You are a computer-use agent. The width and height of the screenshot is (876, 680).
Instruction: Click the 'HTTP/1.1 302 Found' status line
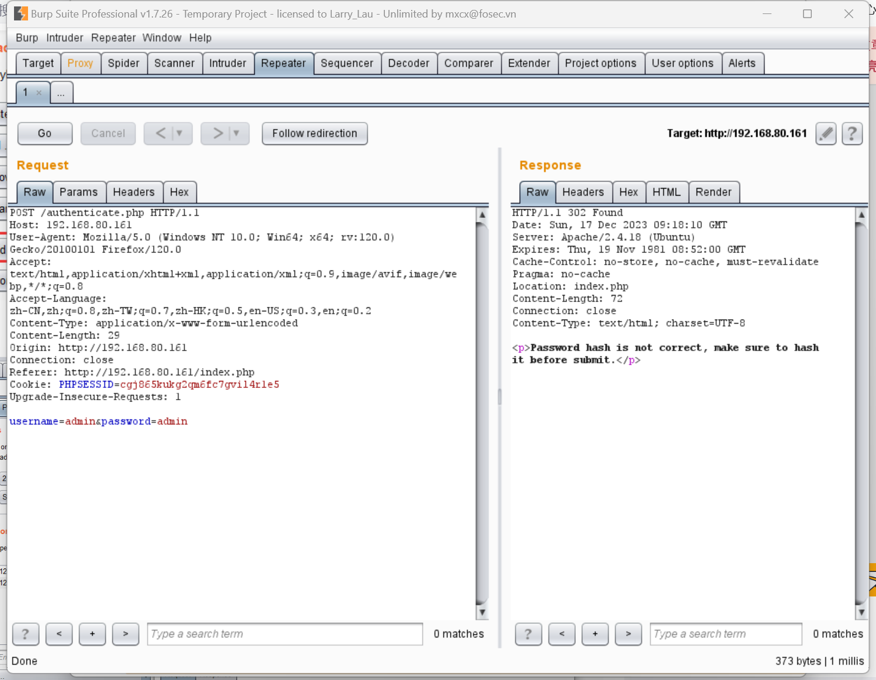coord(568,213)
